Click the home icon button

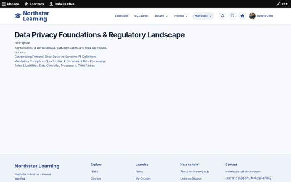point(242,16)
